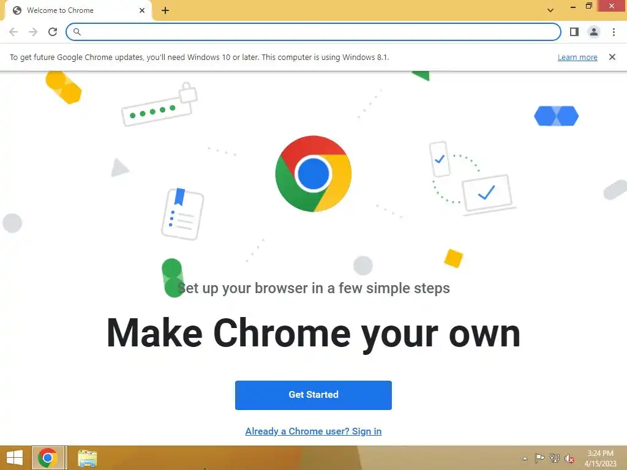Expand the tab search dropdown arrow

pos(550,10)
